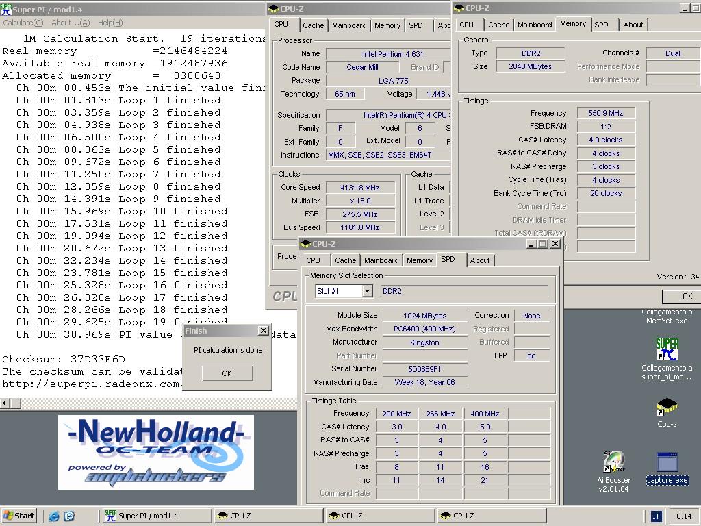Select the Ai Booster v2.01.04 desktop icon

point(614,462)
